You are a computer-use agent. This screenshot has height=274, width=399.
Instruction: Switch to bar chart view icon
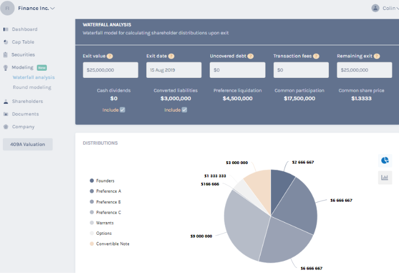coord(385,177)
